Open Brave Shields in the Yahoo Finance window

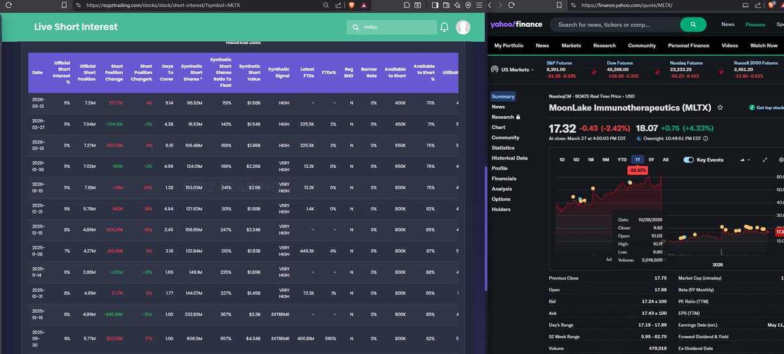771,5
